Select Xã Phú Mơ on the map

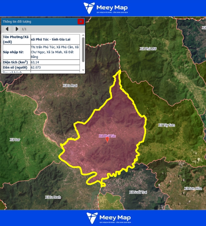(x=148, y=49)
